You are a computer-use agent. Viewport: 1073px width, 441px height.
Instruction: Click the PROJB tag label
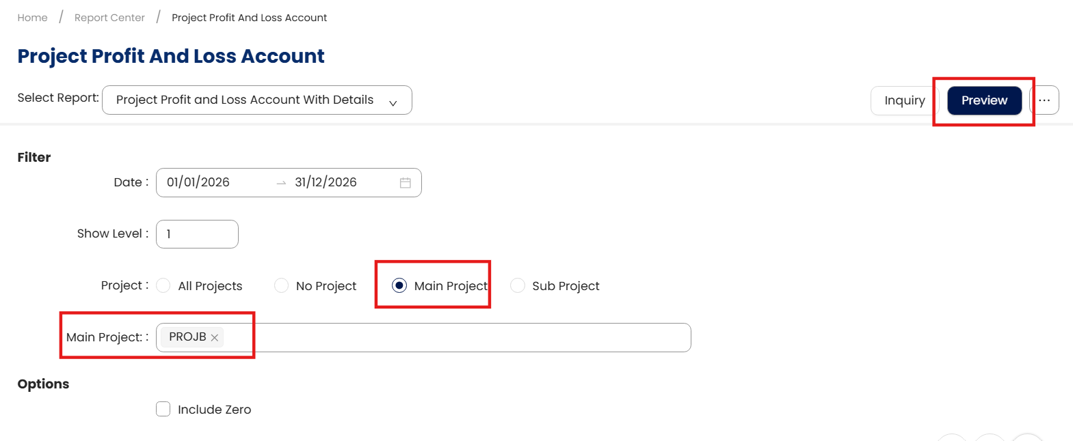click(187, 337)
